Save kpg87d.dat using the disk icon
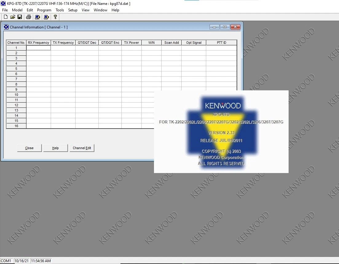 [20, 17]
